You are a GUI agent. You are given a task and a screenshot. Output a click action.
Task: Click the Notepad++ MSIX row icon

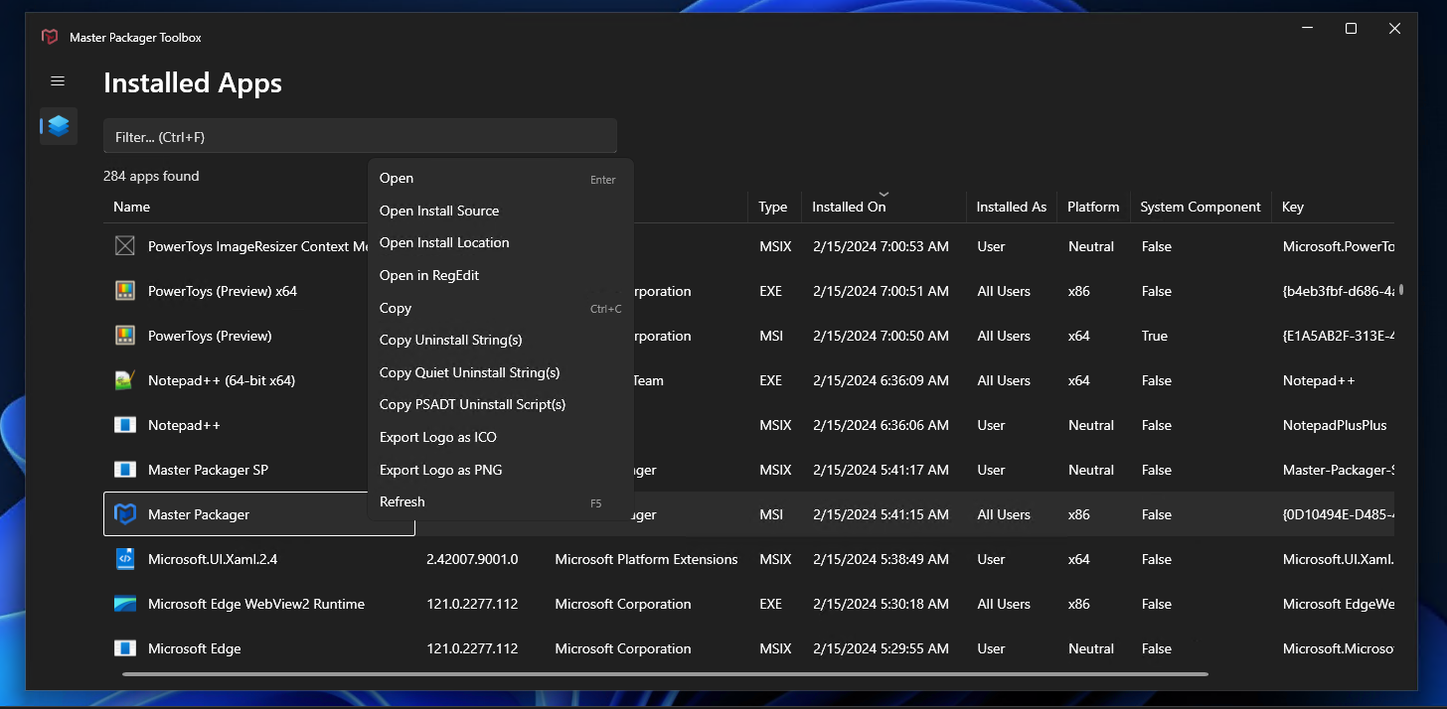pyautogui.click(x=124, y=425)
